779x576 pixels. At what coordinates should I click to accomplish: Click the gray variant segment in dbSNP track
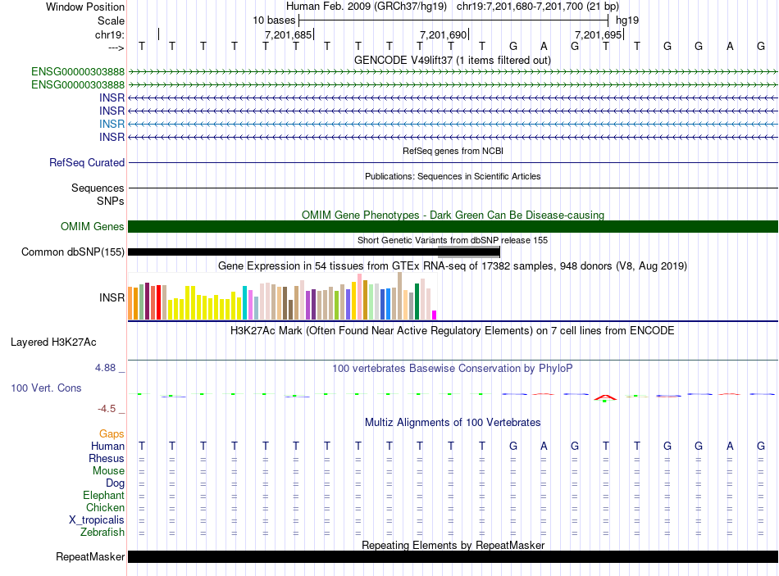[x=468, y=252]
